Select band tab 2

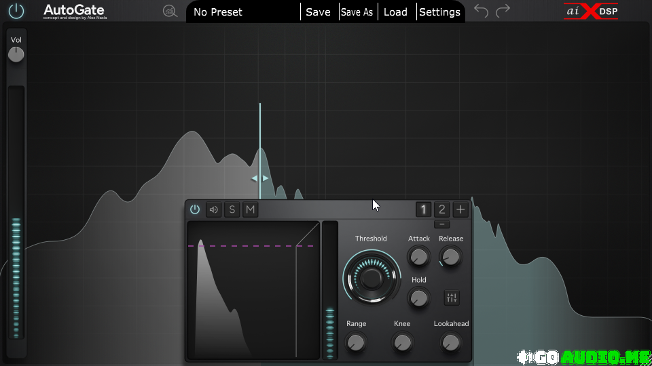(x=441, y=209)
